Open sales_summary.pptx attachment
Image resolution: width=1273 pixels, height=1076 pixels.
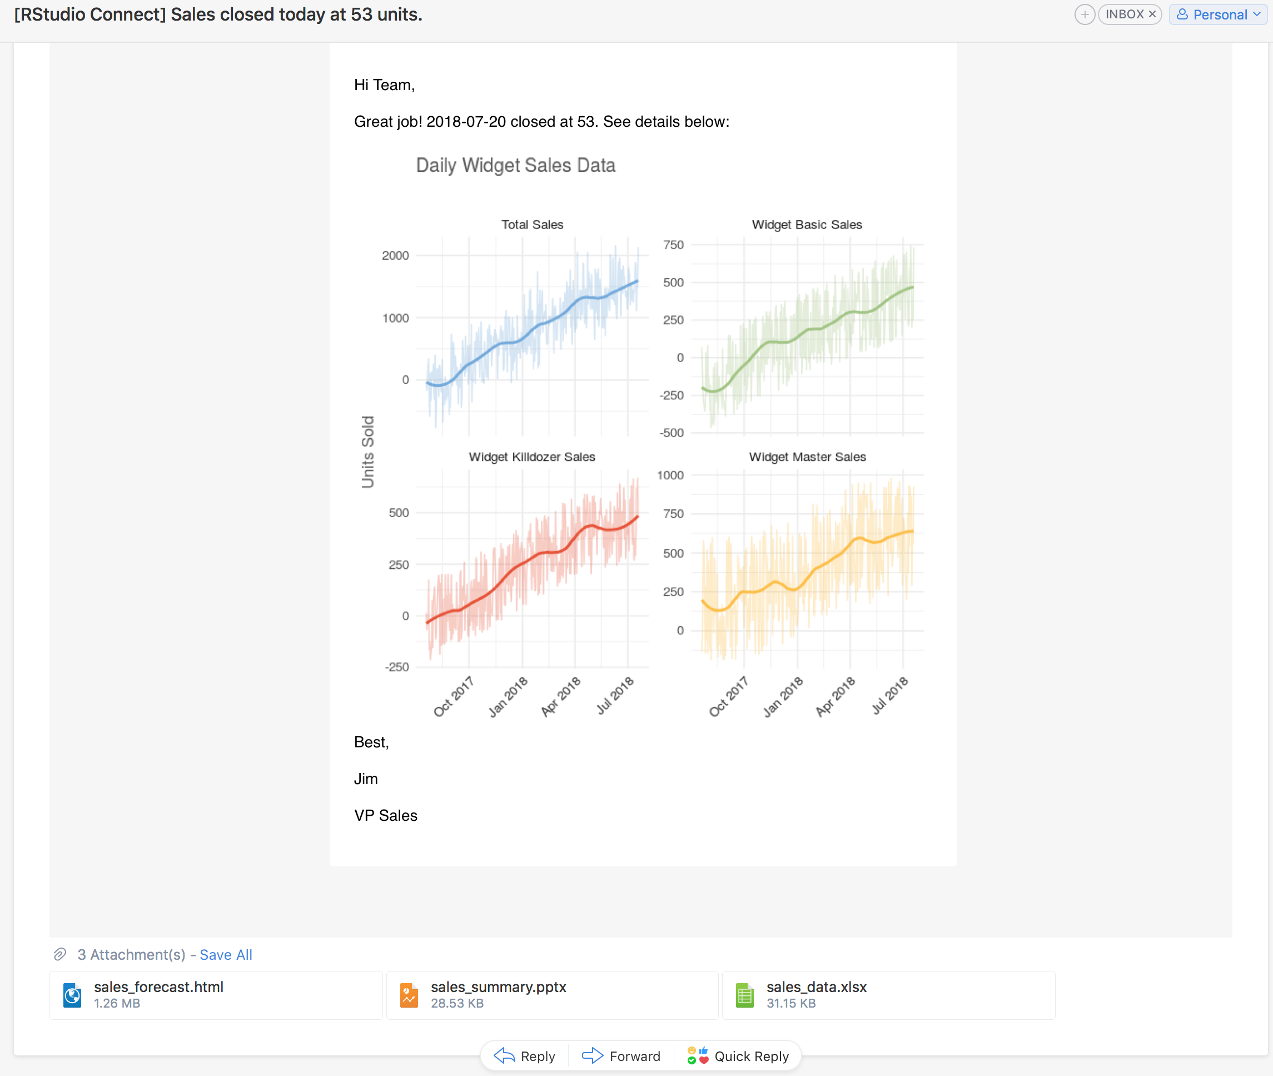tap(498, 987)
